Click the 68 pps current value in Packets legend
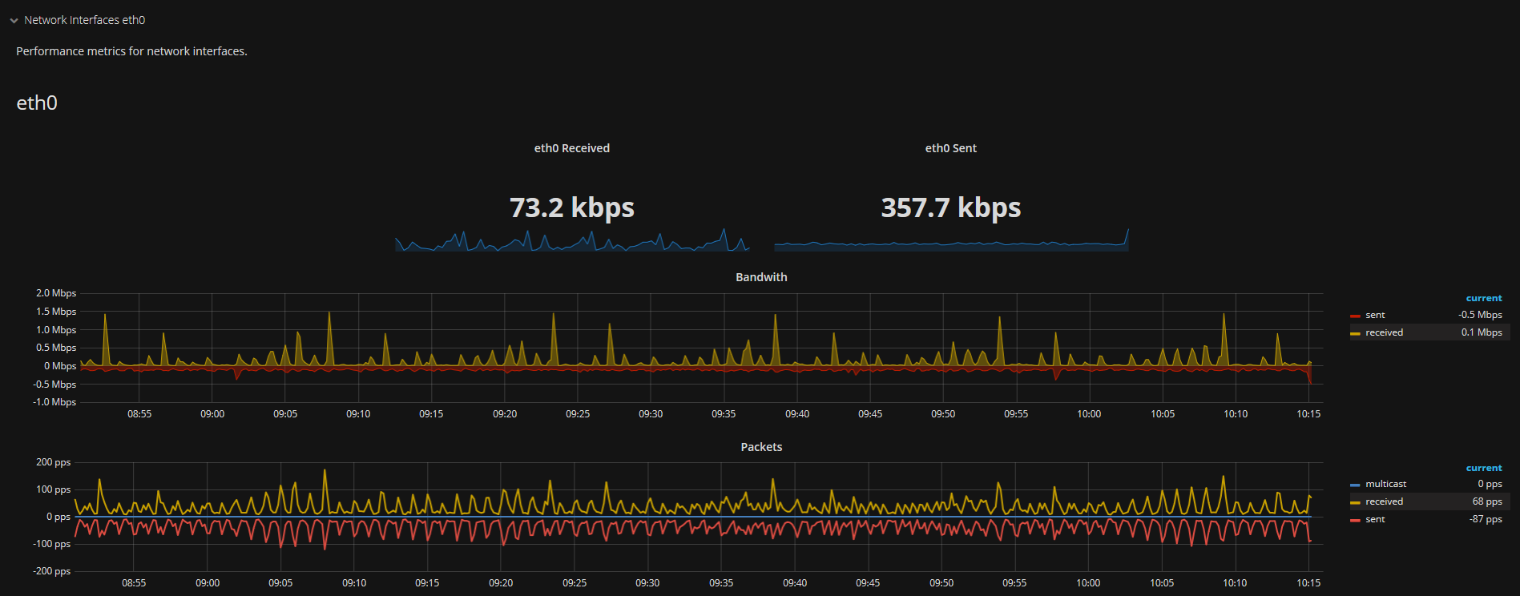Screen dimensions: 1520x596 tap(1487, 501)
